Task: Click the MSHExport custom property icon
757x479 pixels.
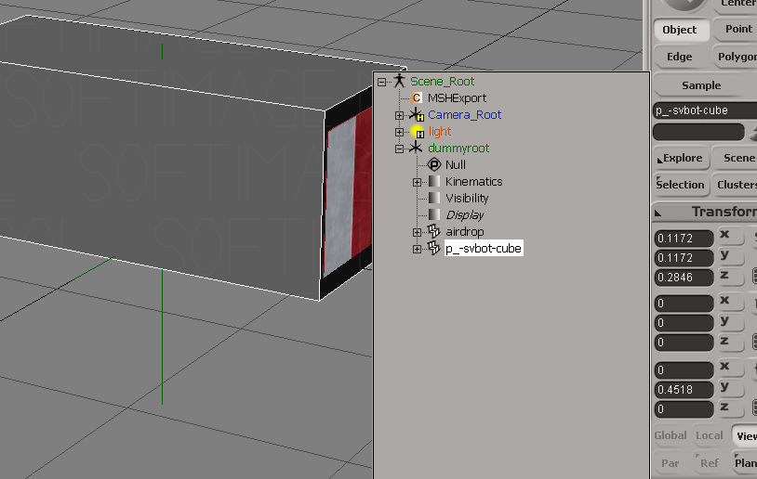Action: tap(416, 97)
